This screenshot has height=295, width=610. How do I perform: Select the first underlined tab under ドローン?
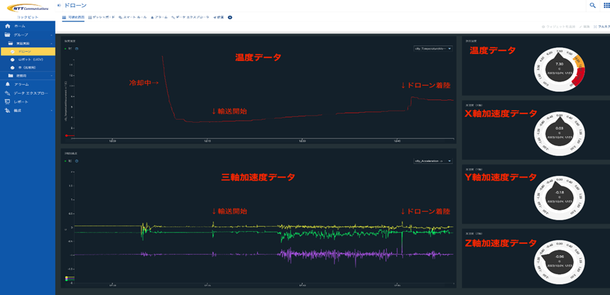coord(73,18)
